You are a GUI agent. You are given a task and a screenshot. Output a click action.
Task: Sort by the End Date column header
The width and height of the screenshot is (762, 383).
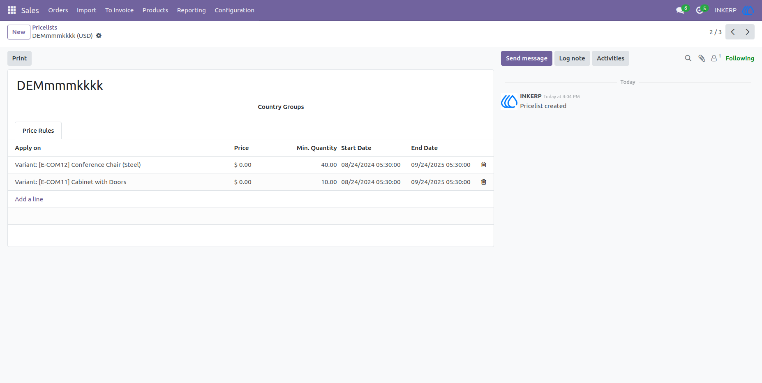coord(424,148)
